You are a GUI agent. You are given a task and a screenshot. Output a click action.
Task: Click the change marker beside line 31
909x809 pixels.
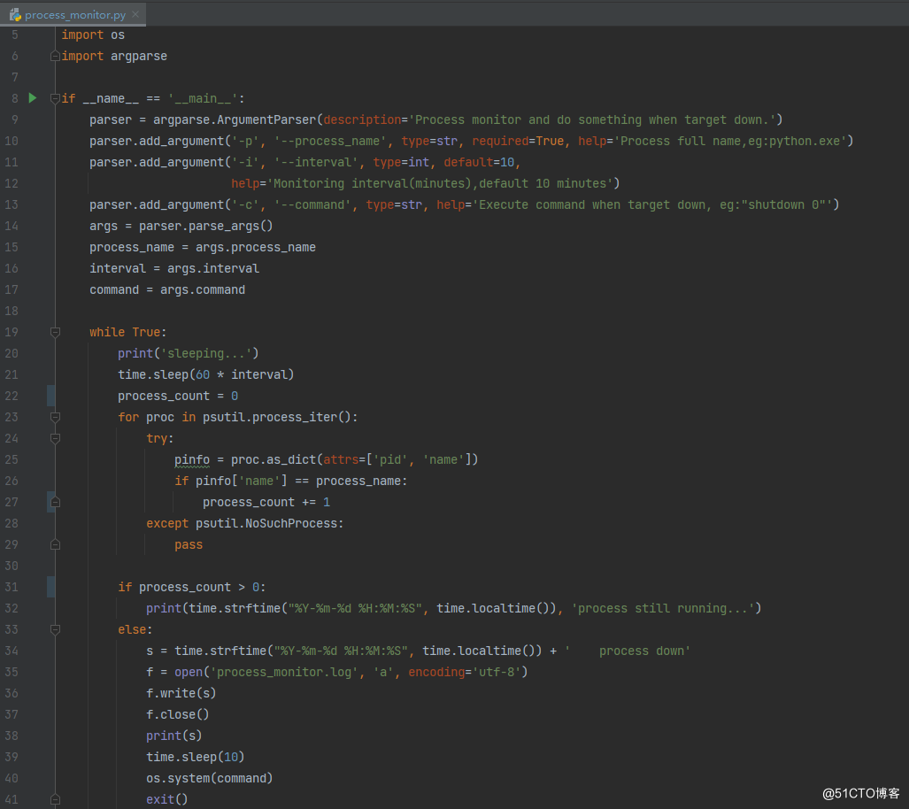click(x=51, y=587)
